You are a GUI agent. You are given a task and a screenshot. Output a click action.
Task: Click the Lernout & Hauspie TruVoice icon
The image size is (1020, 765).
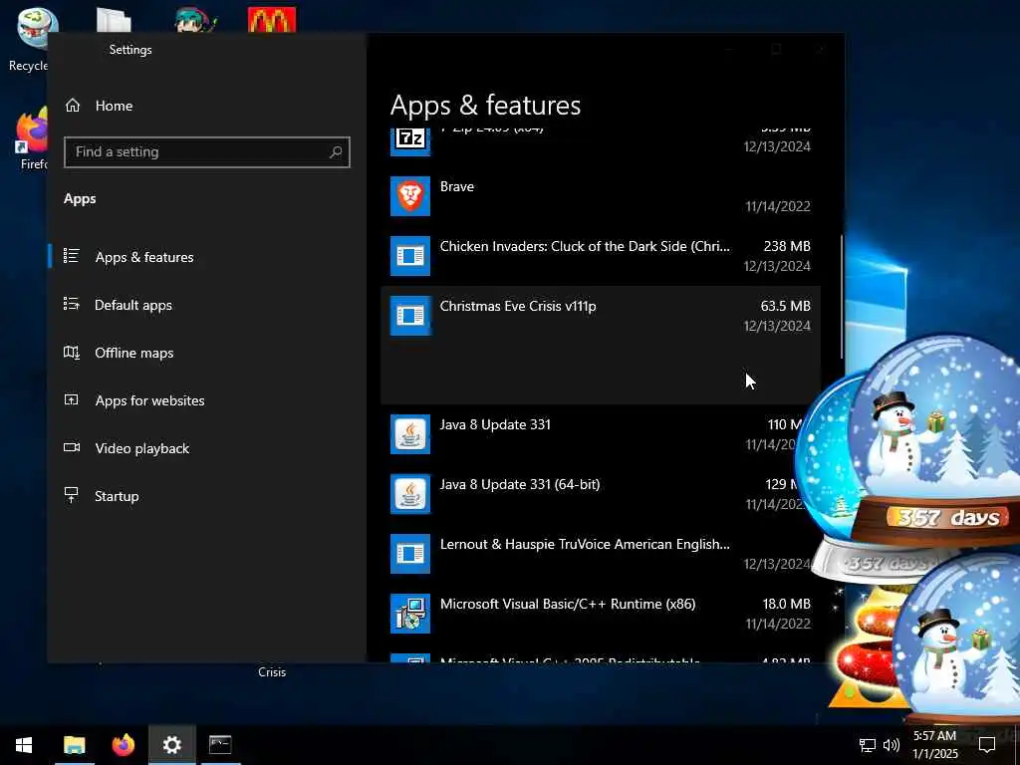pos(409,554)
